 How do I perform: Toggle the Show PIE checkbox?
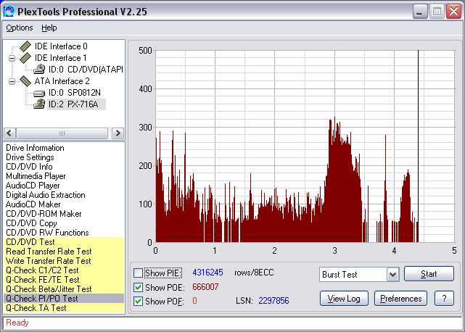click(x=139, y=273)
